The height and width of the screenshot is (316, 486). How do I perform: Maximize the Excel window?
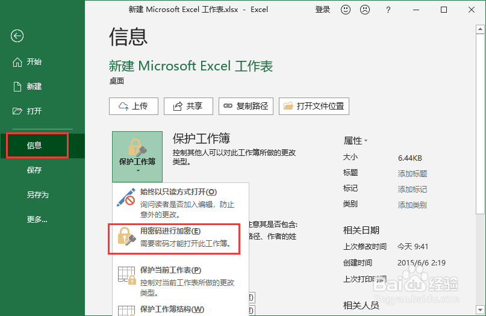click(444, 10)
